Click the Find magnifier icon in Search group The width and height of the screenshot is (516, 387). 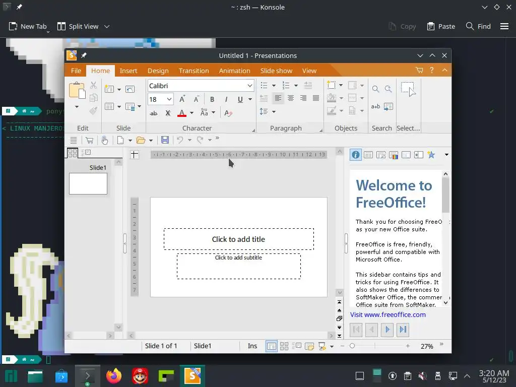[375, 89]
